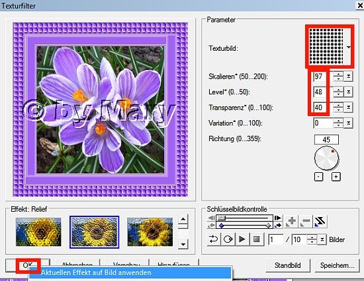Open the Transparenz slider popup button
This screenshot has height=281, width=364.
coord(349,108)
